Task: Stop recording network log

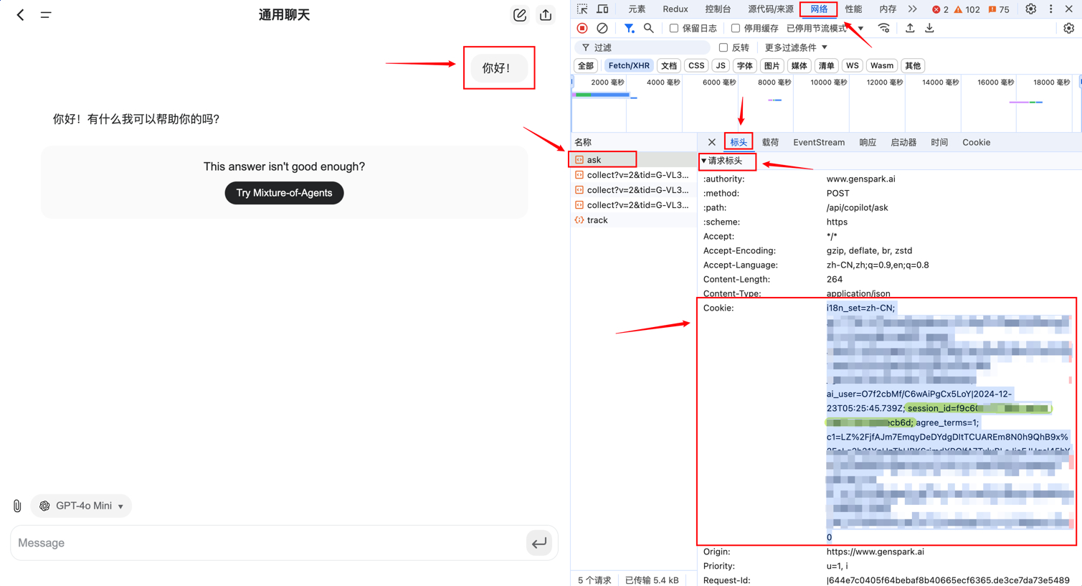Action: coord(582,28)
